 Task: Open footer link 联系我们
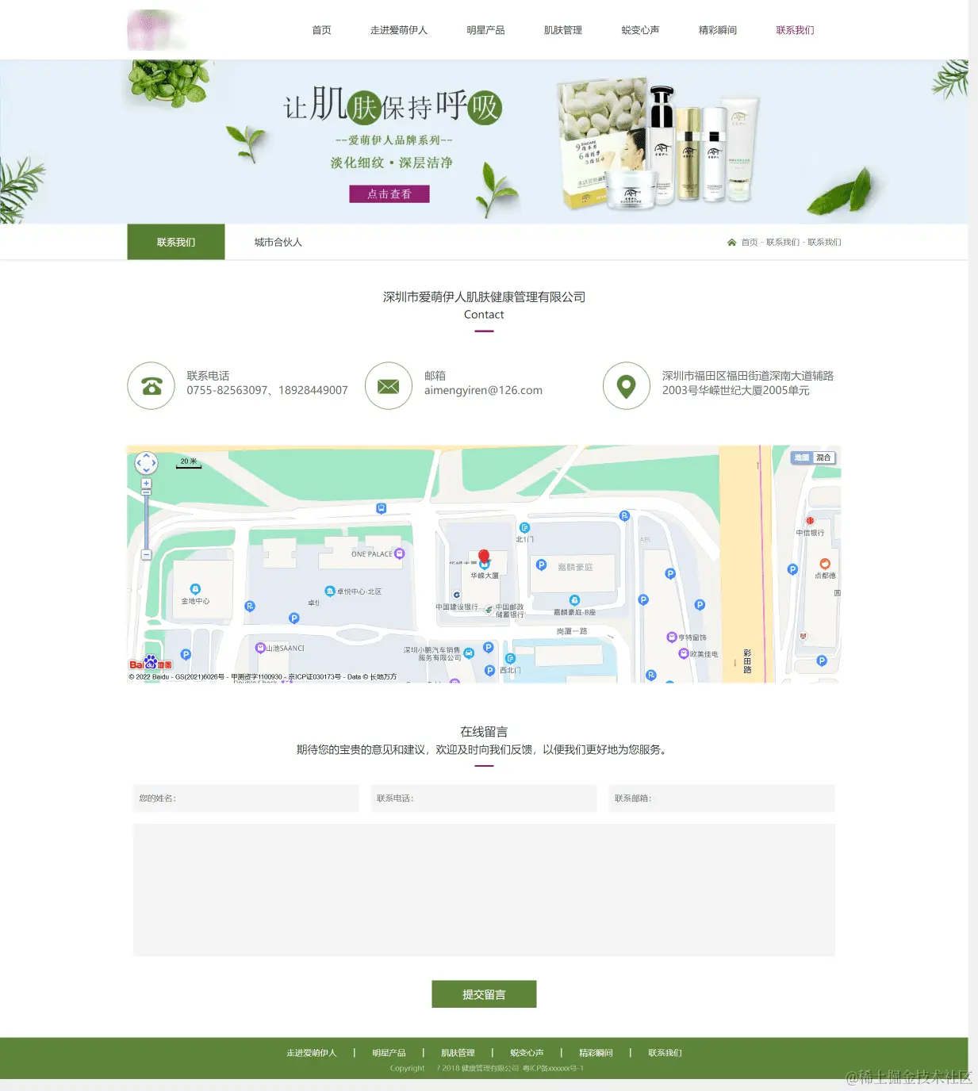pos(665,1053)
